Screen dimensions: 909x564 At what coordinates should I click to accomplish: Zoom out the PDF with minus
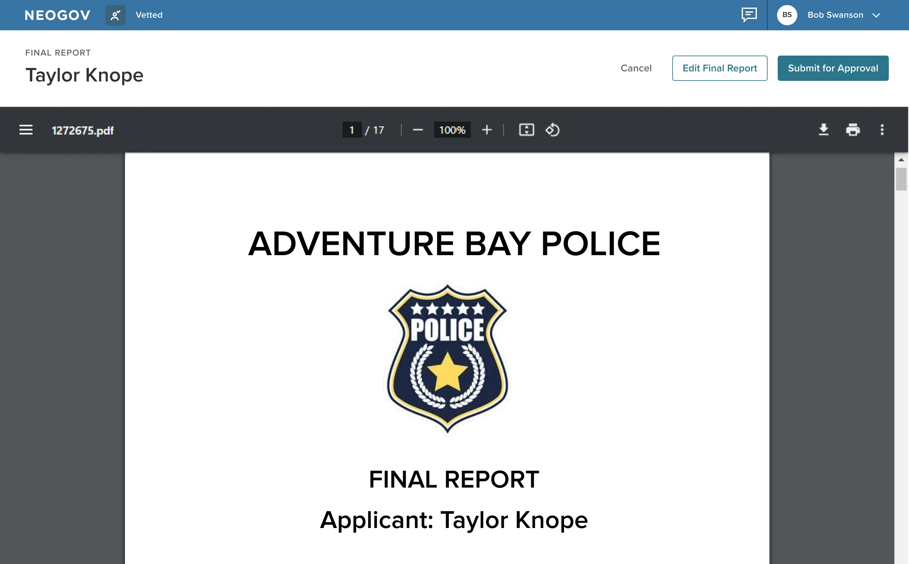click(418, 130)
